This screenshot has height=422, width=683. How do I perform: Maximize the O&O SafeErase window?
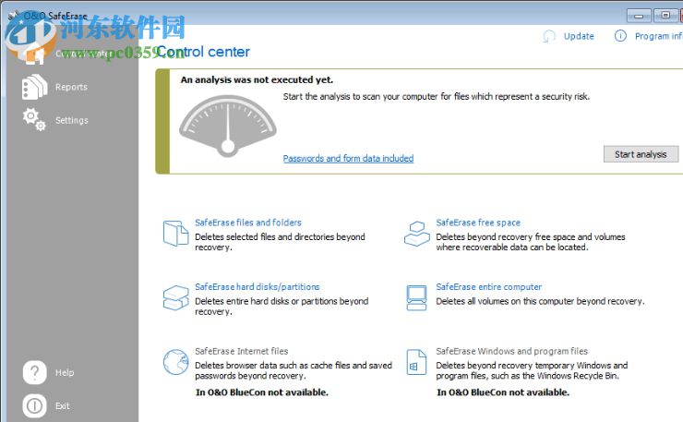coord(665,16)
